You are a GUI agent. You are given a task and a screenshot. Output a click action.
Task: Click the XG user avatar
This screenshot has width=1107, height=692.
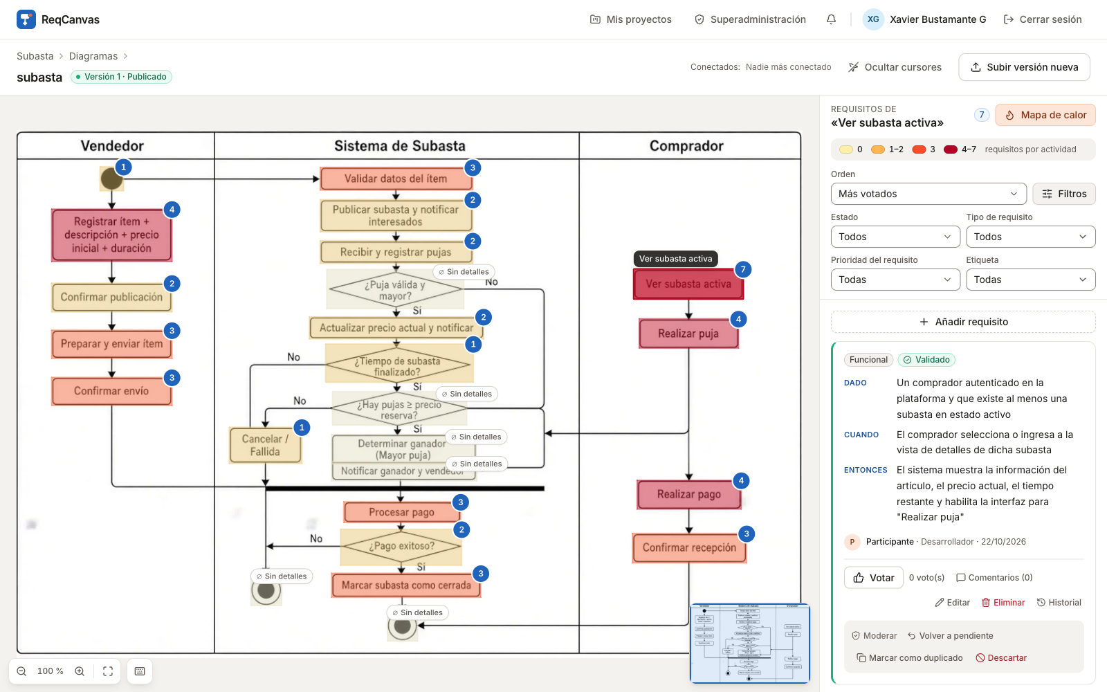click(x=873, y=19)
